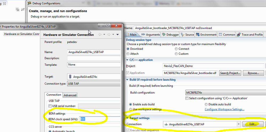Select Enable auto build radio
This screenshot has width=266, height=132.
pyautogui.click(x=130, y=104)
